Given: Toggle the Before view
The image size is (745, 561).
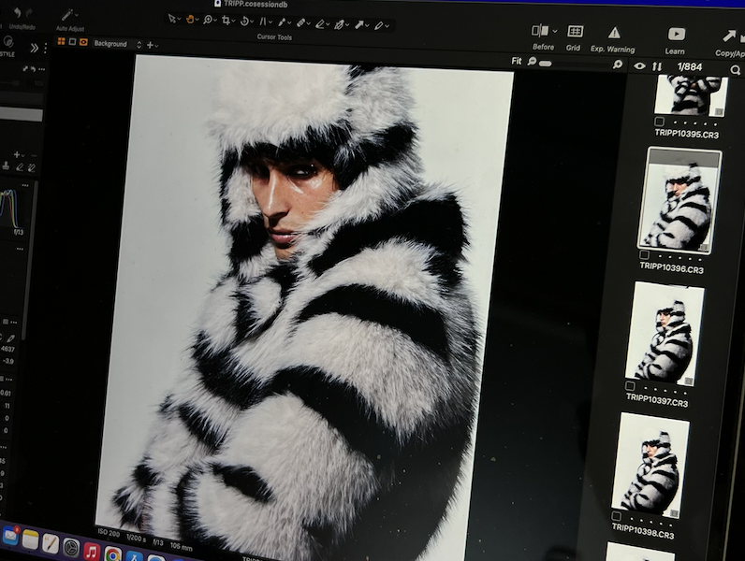Looking at the screenshot, I should [540, 31].
